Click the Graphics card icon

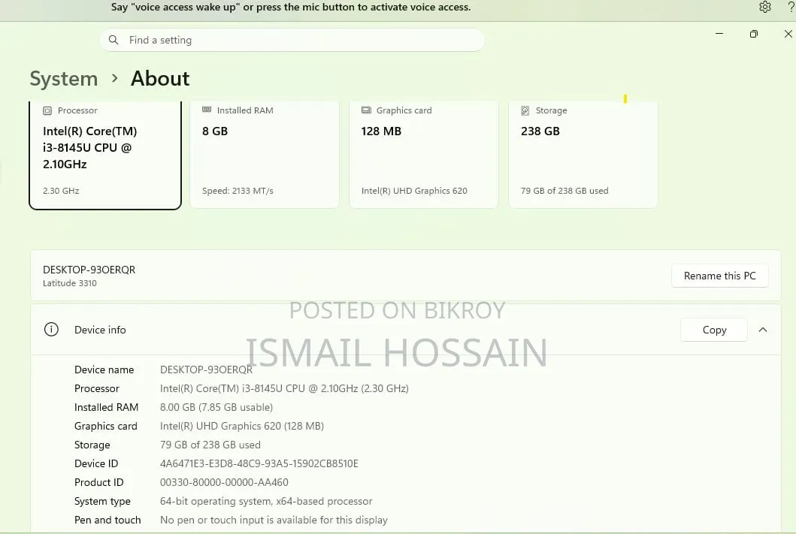(366, 110)
